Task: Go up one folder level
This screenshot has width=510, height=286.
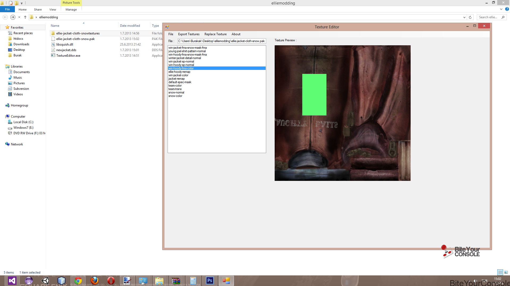Action: click(25, 17)
